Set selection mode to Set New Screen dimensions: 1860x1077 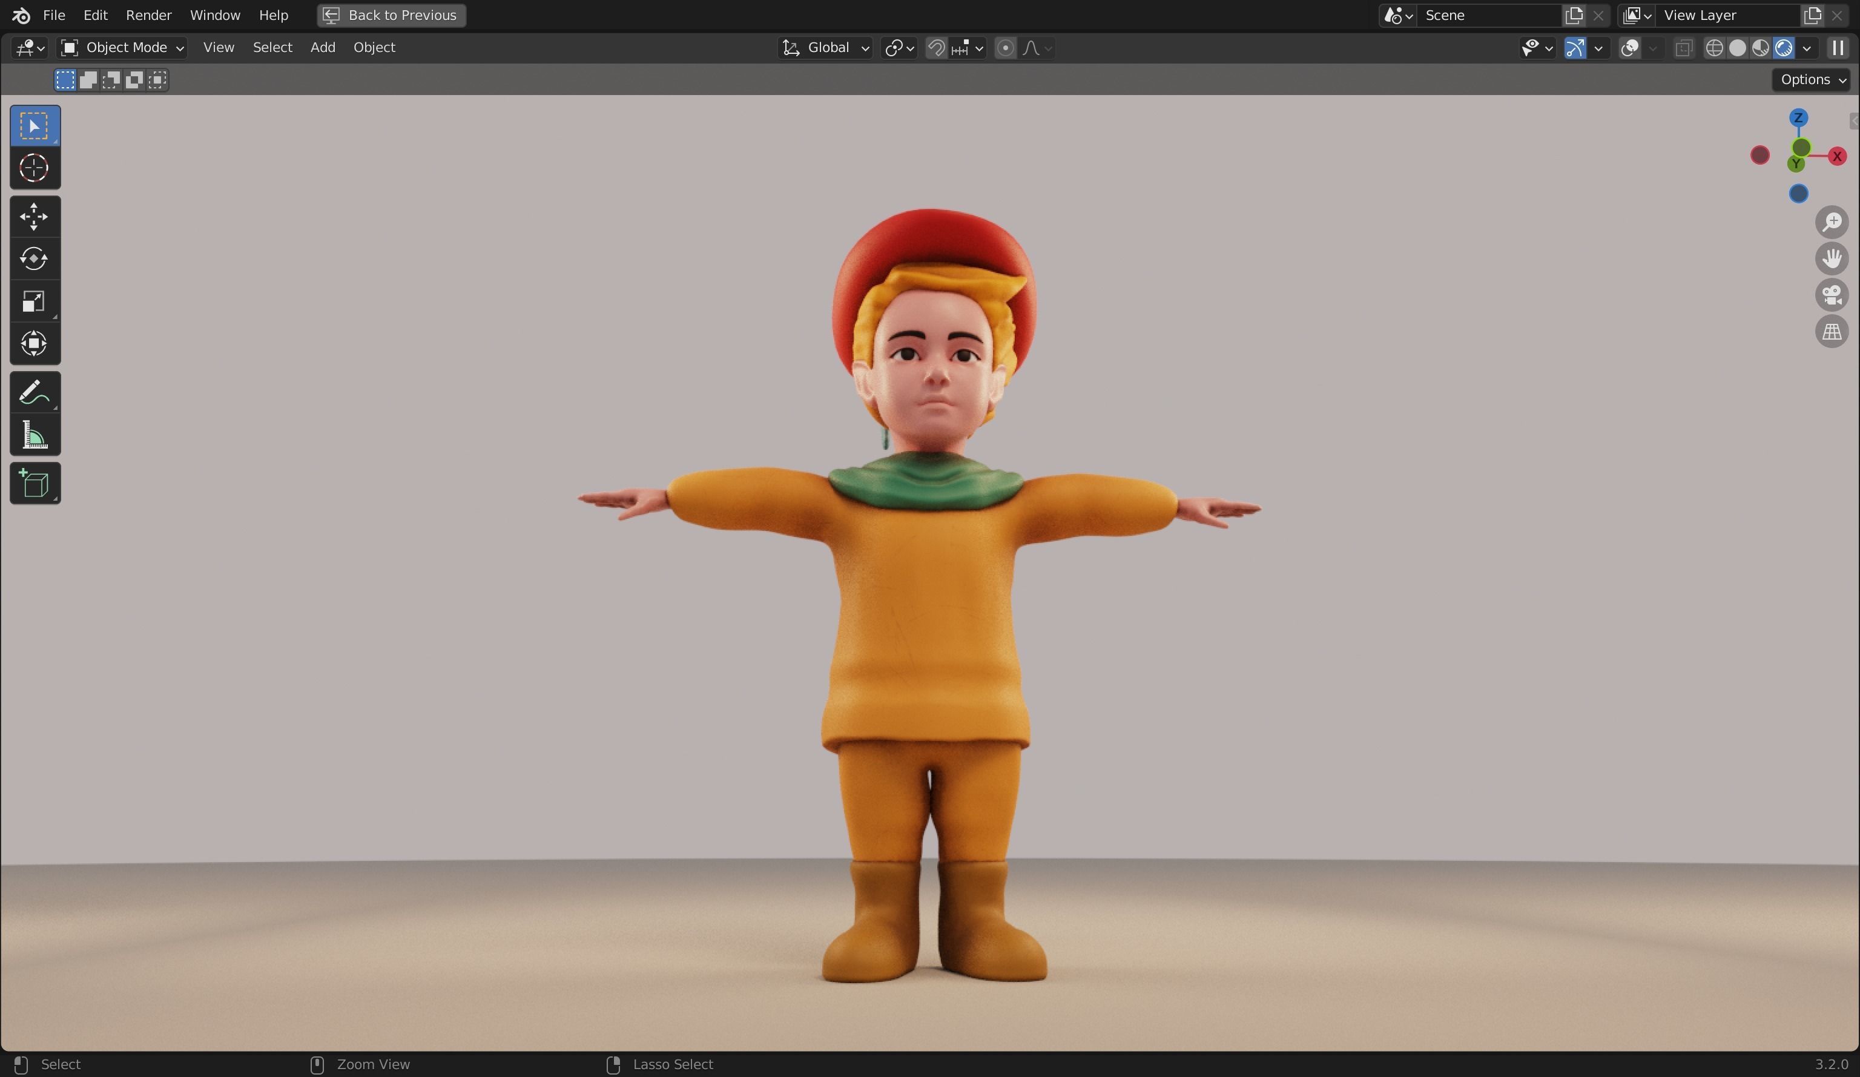65,80
